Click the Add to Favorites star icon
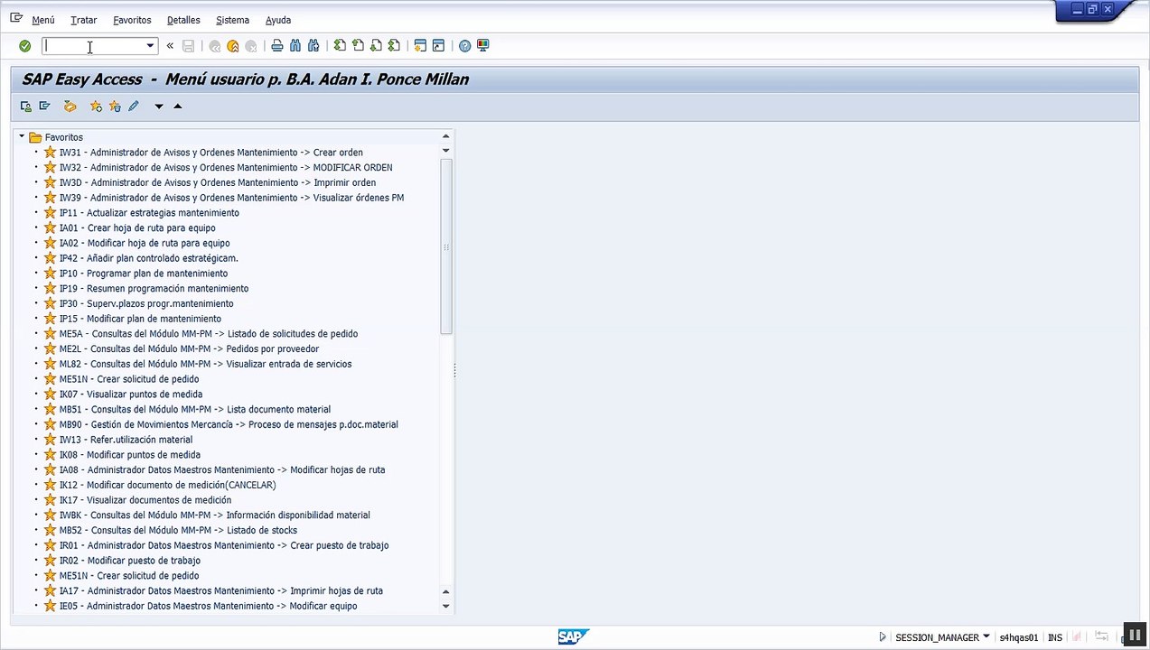Screen dimensions: 1150x650 [x=96, y=107]
